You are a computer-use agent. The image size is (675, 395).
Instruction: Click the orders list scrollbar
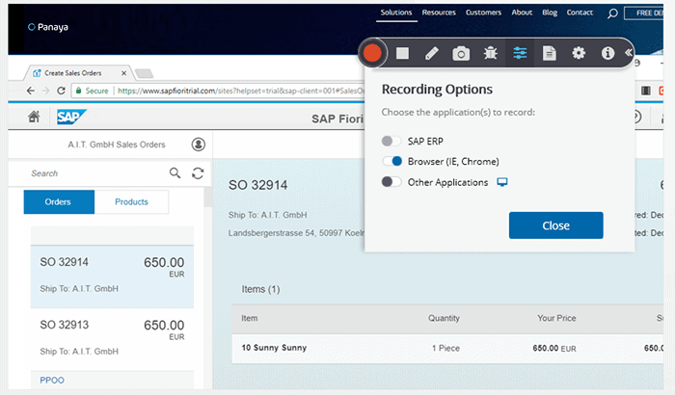[x=208, y=197]
